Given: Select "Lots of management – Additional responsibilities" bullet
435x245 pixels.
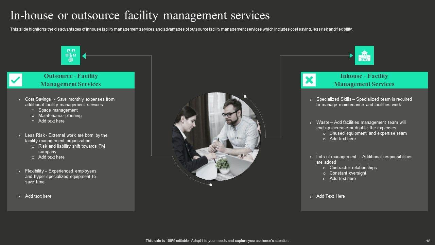Looking at the screenshot, I should (364, 160).
